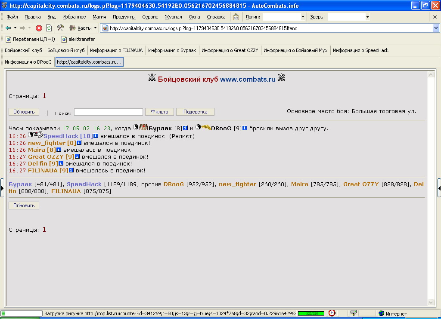
Task: Click the clock icon in status bar
Action: [332, 313]
